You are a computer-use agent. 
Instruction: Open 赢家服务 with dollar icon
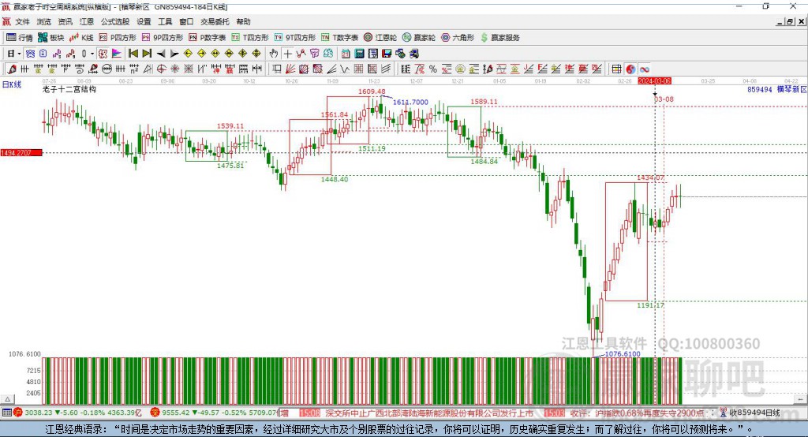[x=500, y=38]
